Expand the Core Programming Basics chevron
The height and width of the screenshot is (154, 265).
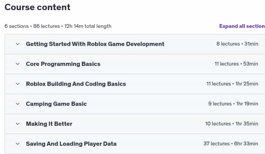pos(18,64)
